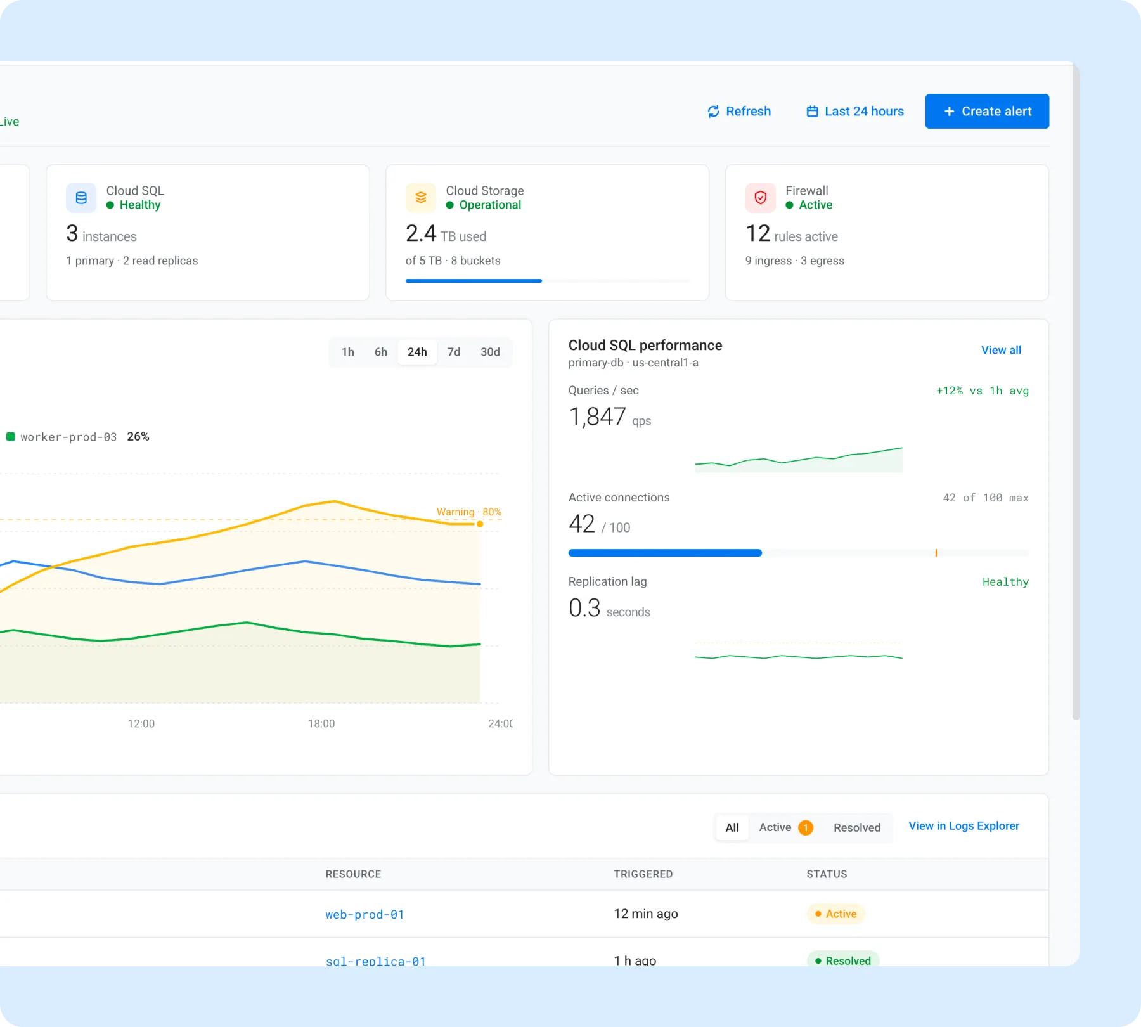Open the web-prod-01 resource link
This screenshot has height=1027, width=1141.
(364, 914)
